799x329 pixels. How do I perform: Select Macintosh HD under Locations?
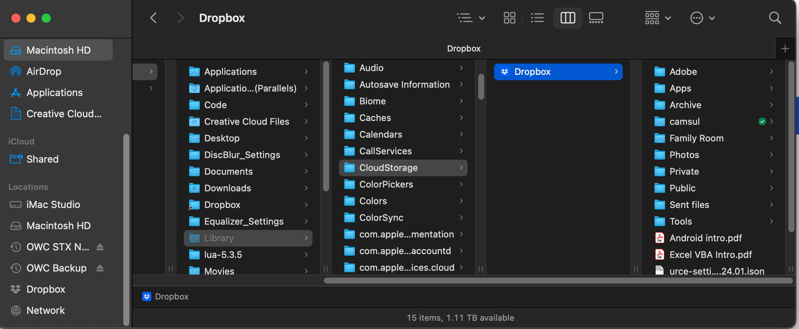click(58, 225)
